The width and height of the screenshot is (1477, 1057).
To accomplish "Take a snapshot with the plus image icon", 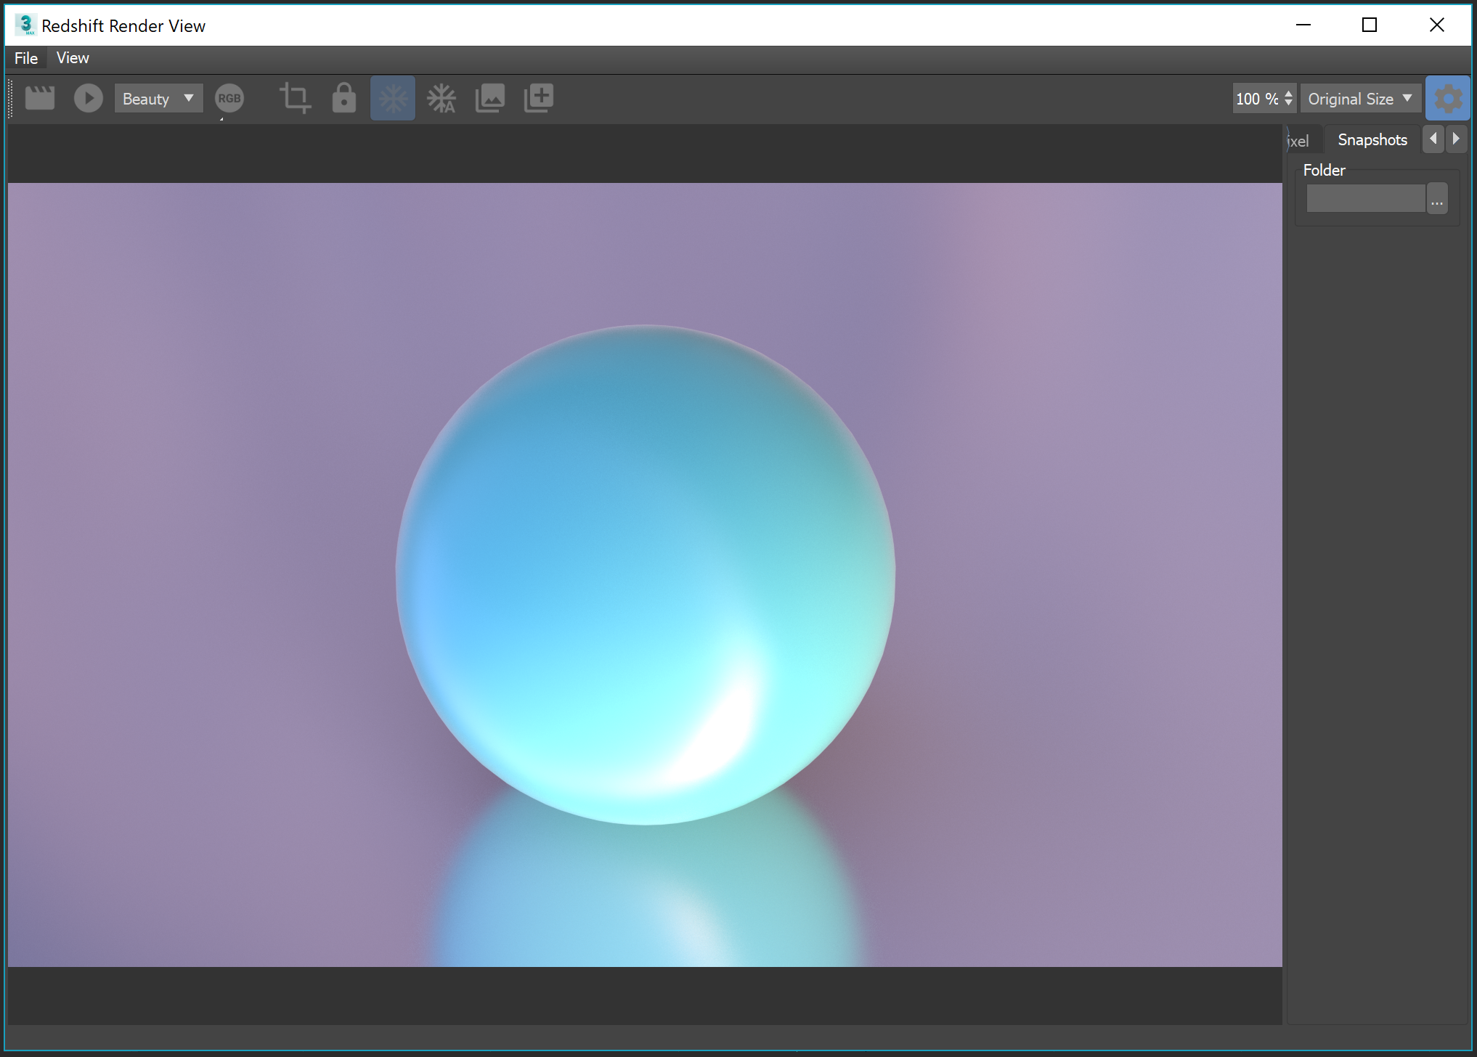I will click(x=539, y=98).
